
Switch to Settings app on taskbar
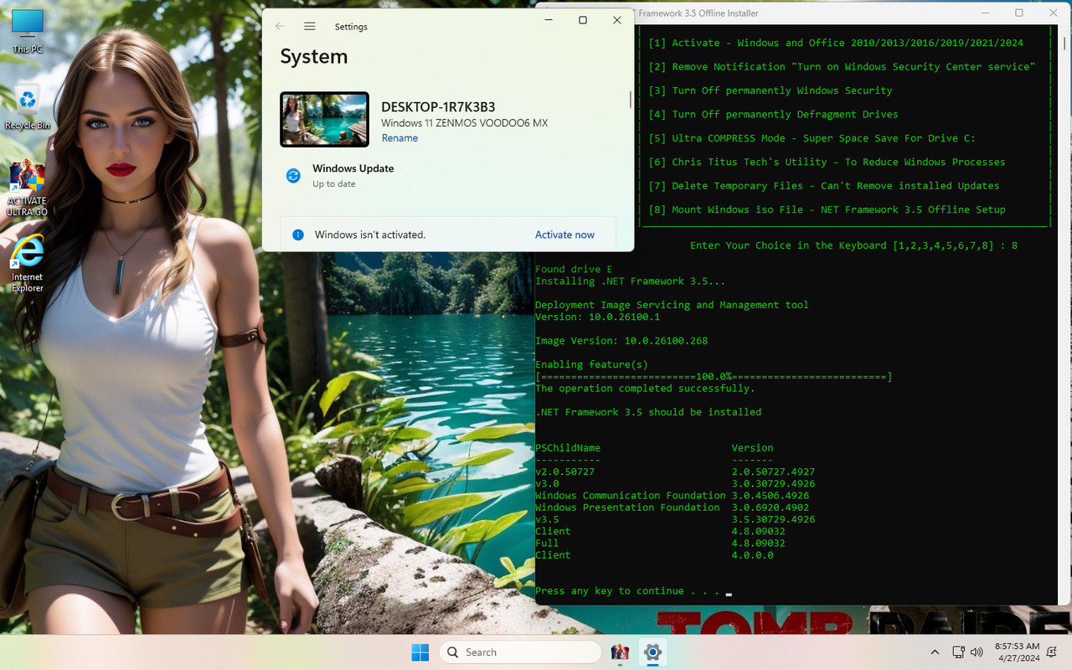pyautogui.click(x=653, y=652)
